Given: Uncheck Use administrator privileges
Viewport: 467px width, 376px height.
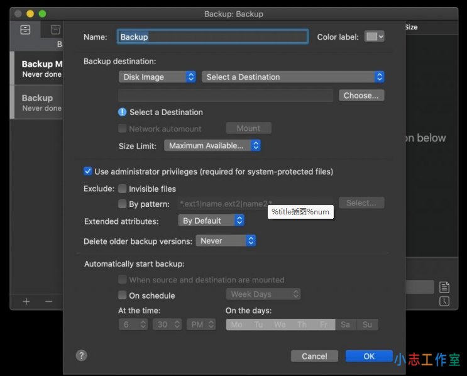Looking at the screenshot, I should click(88, 171).
